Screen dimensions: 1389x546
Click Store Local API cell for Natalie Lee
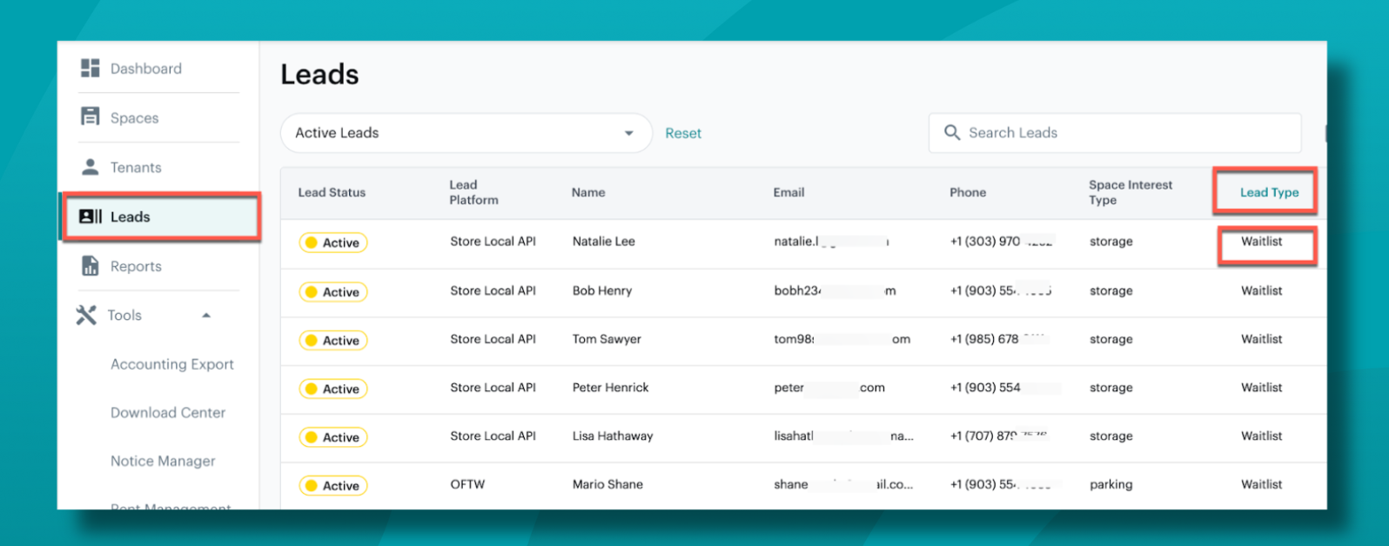[x=493, y=242]
